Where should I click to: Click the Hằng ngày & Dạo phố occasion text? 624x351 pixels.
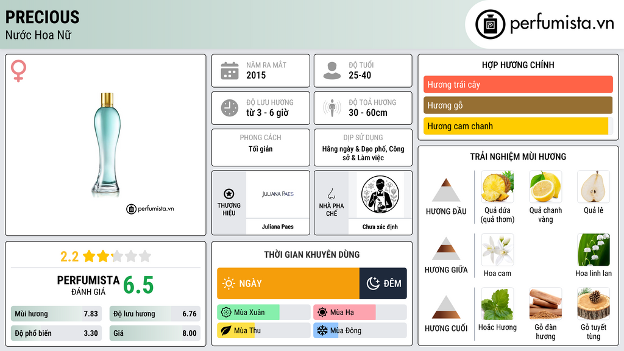coord(363,153)
